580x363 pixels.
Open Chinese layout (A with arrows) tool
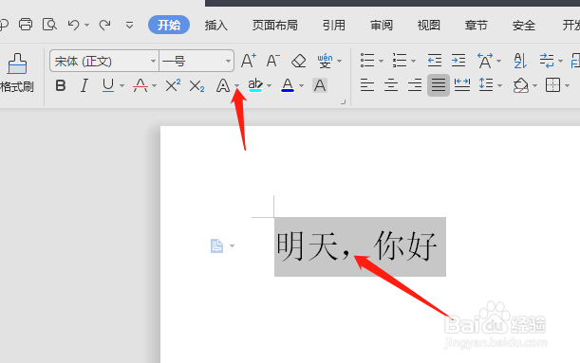tap(485, 61)
